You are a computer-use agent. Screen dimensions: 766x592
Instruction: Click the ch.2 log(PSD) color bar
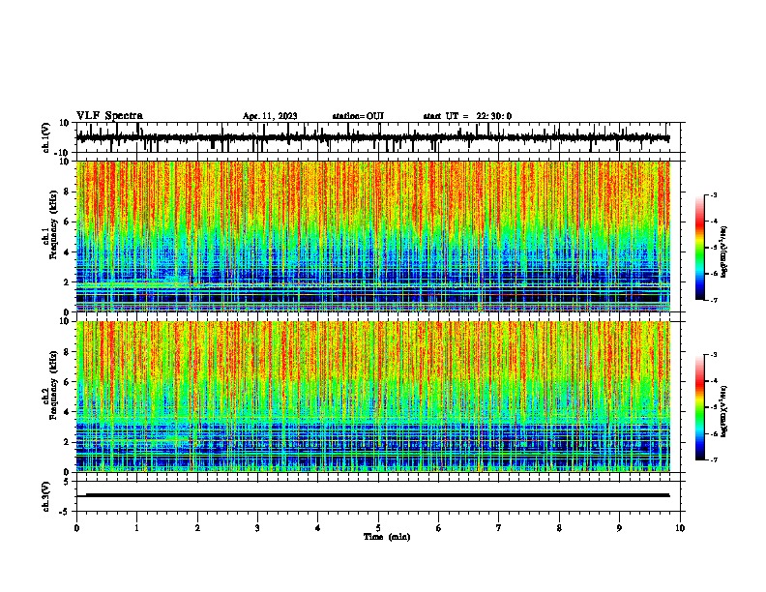pyautogui.click(x=699, y=407)
